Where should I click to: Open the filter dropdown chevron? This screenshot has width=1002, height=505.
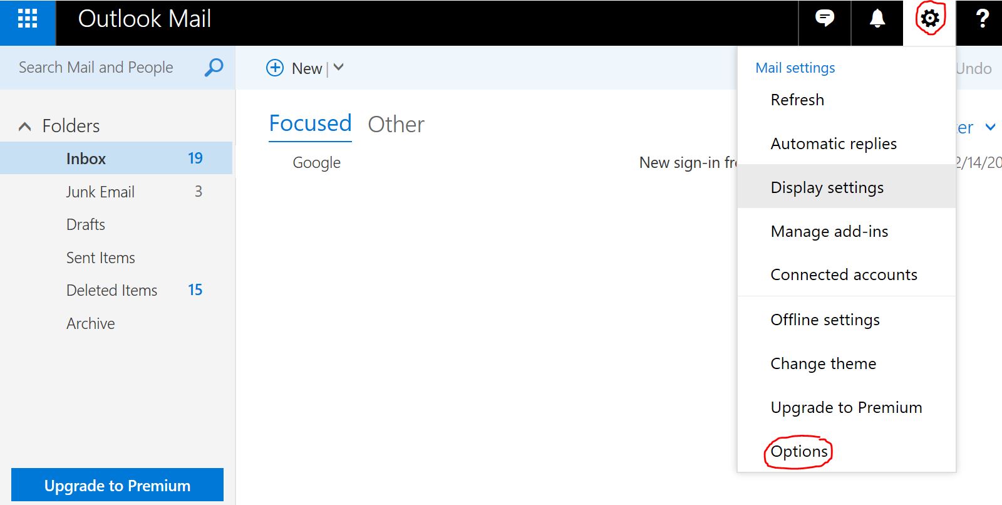(x=990, y=127)
